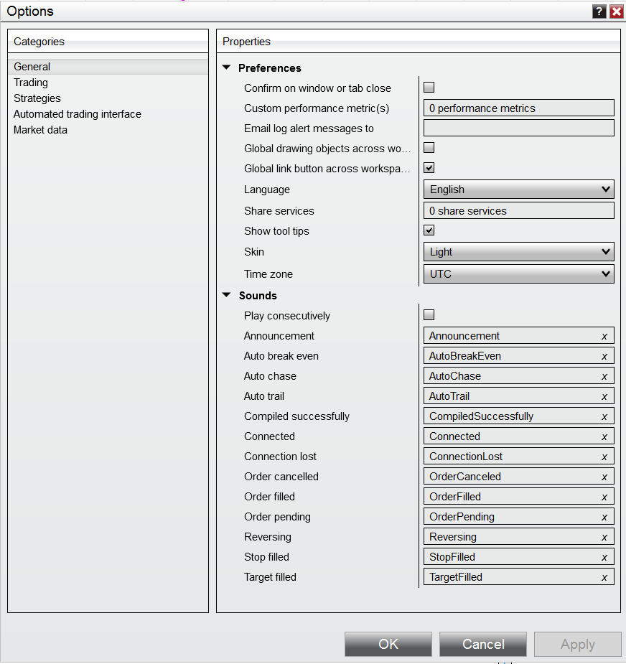Click the Email log alert messages field
The height and width of the screenshot is (664, 626).
click(519, 128)
